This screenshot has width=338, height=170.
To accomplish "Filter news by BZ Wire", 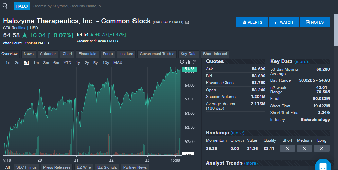I will pyautogui.click(x=84, y=167).
